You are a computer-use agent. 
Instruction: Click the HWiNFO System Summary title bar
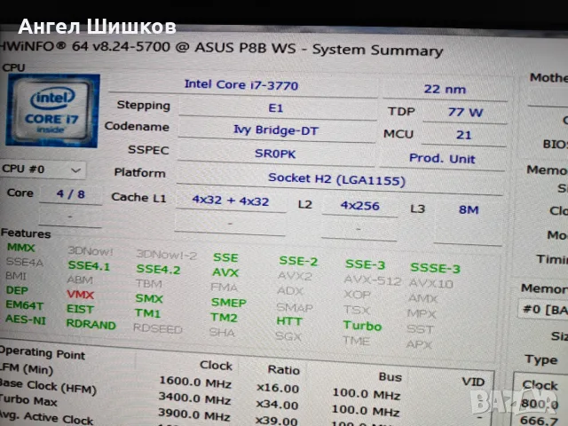[221, 48]
